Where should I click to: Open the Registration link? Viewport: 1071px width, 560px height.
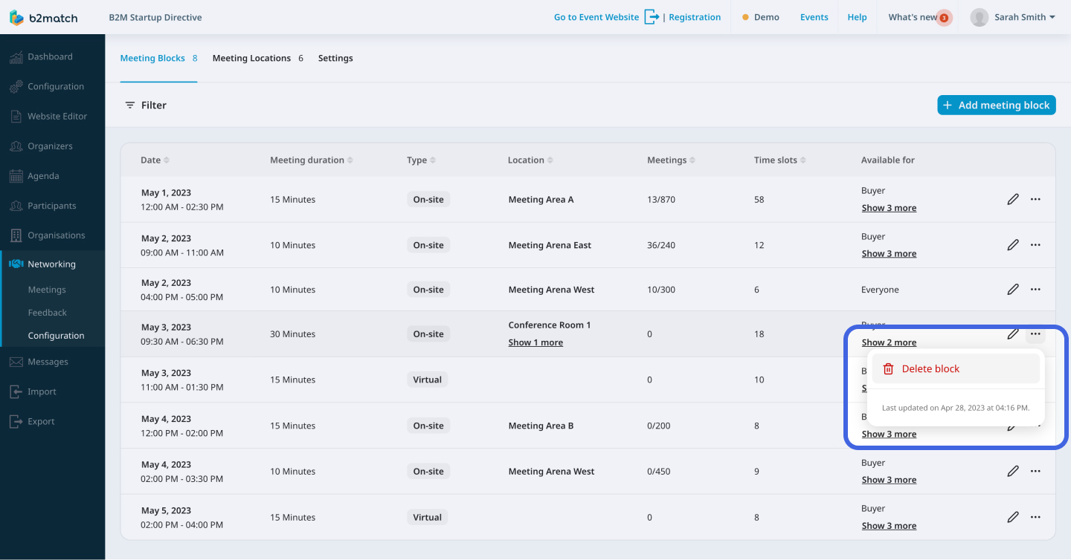pos(695,17)
